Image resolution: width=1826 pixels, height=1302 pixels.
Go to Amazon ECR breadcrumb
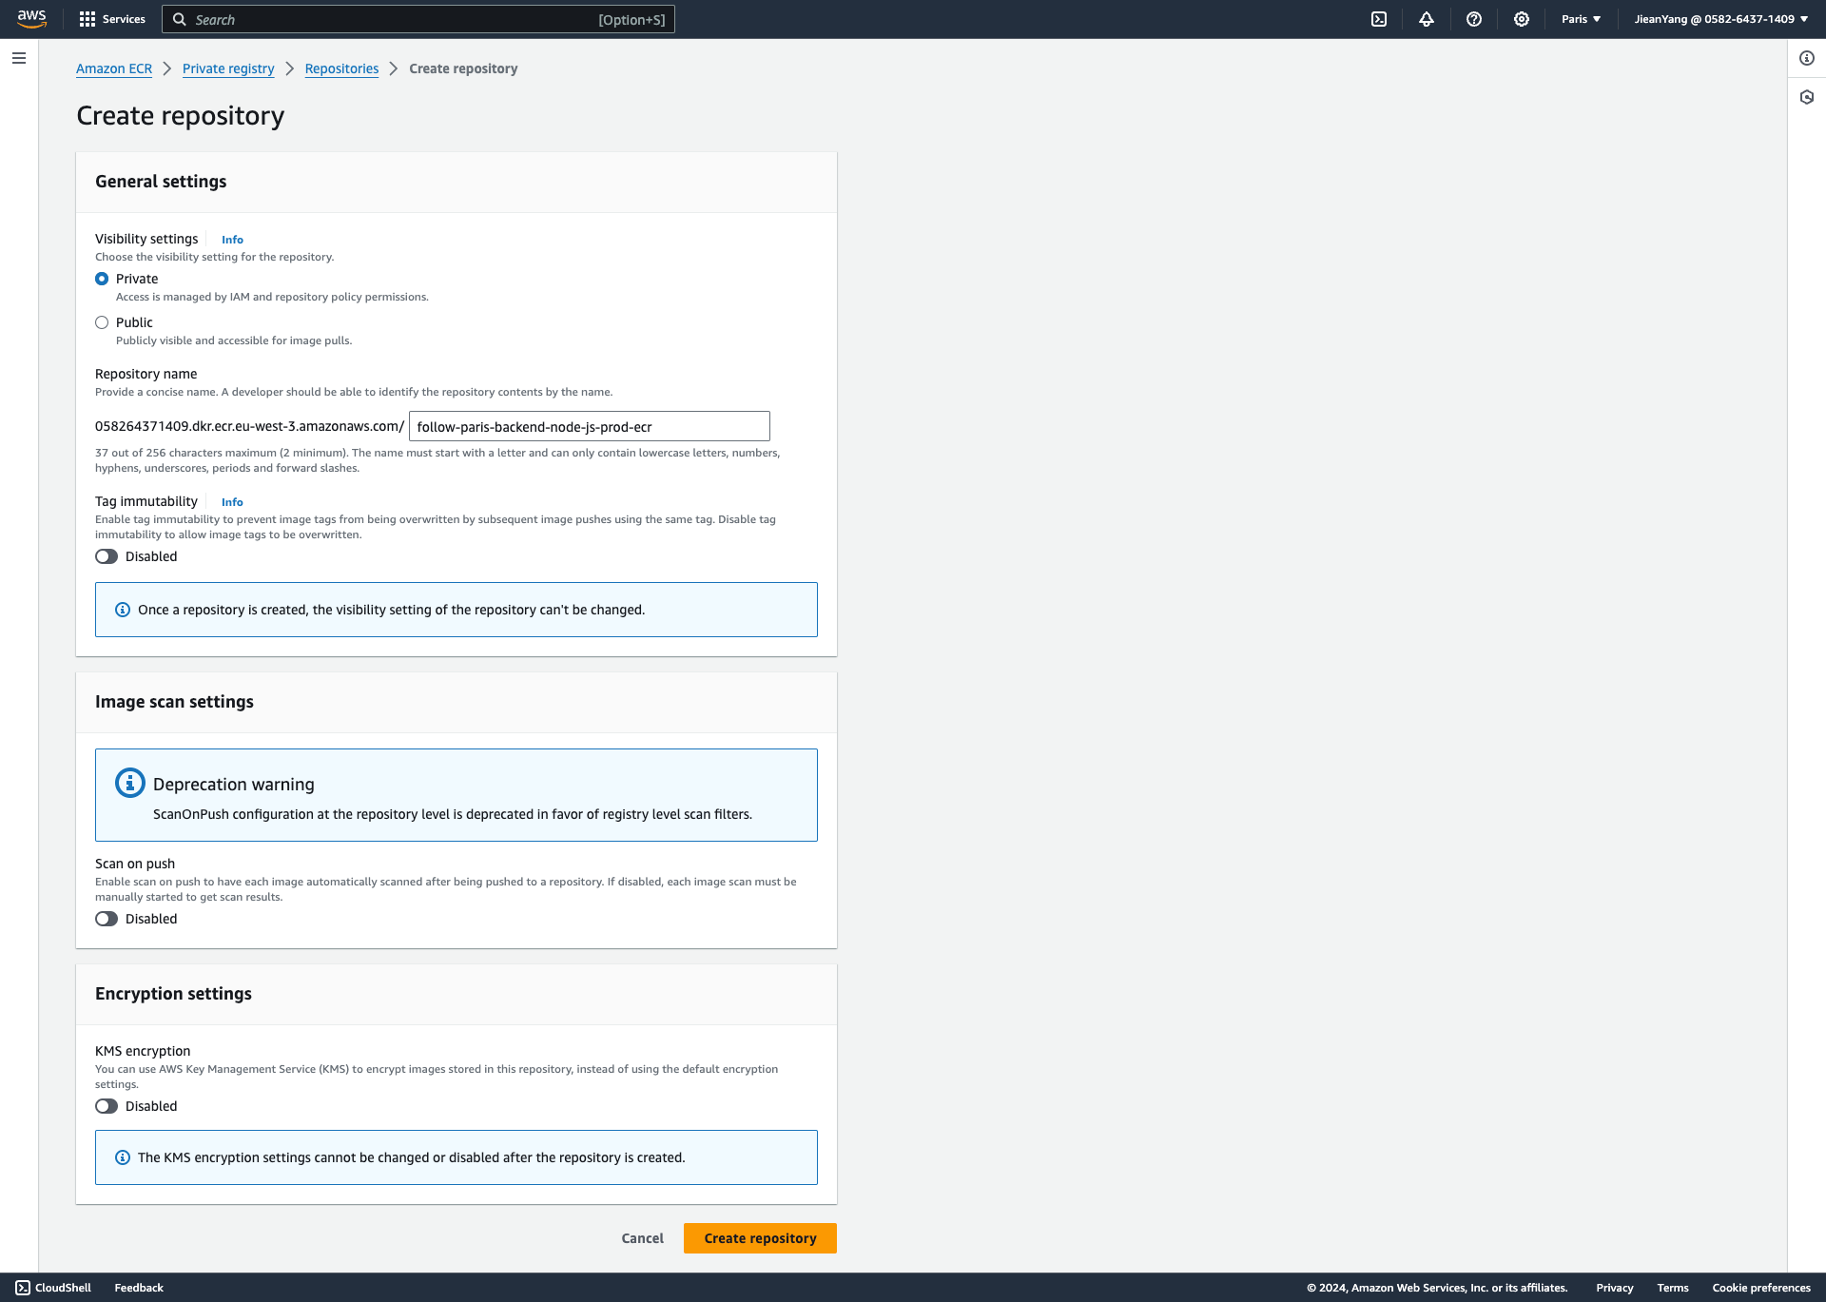pyautogui.click(x=114, y=68)
